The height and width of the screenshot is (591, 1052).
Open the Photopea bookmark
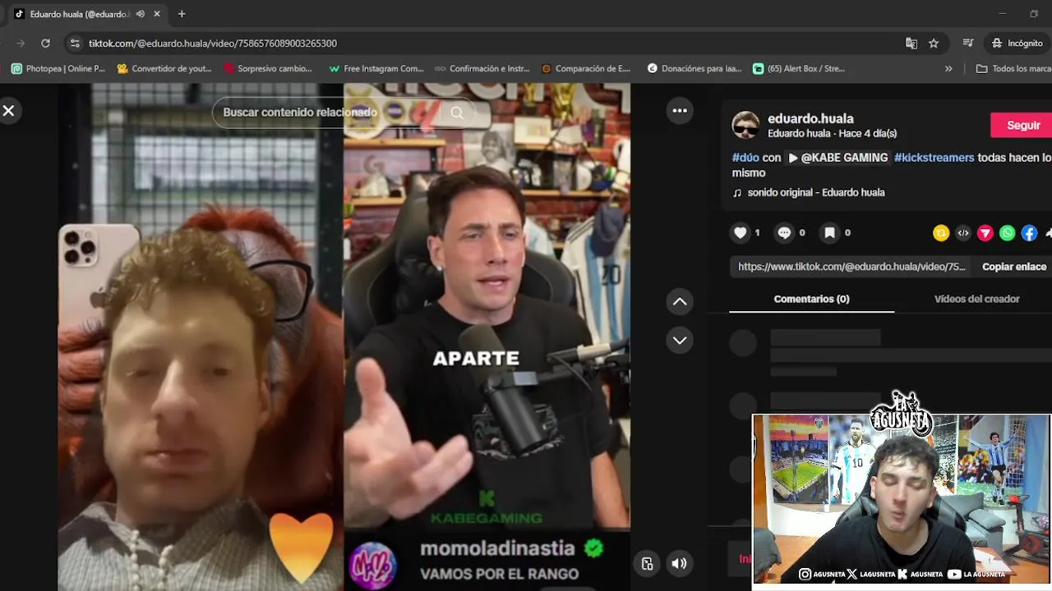pyautogui.click(x=58, y=69)
